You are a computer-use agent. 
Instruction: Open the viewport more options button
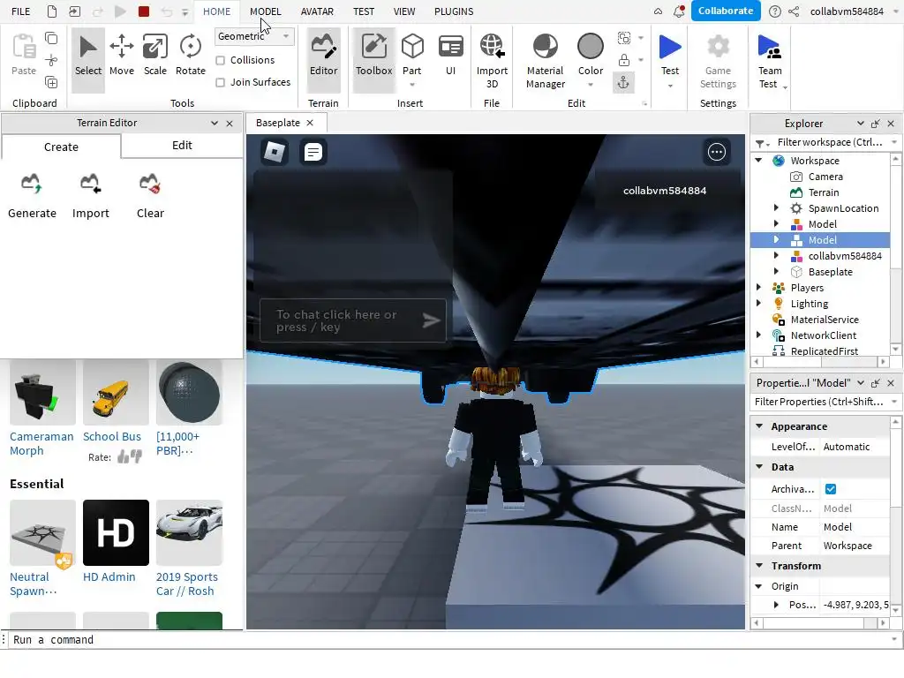717,152
